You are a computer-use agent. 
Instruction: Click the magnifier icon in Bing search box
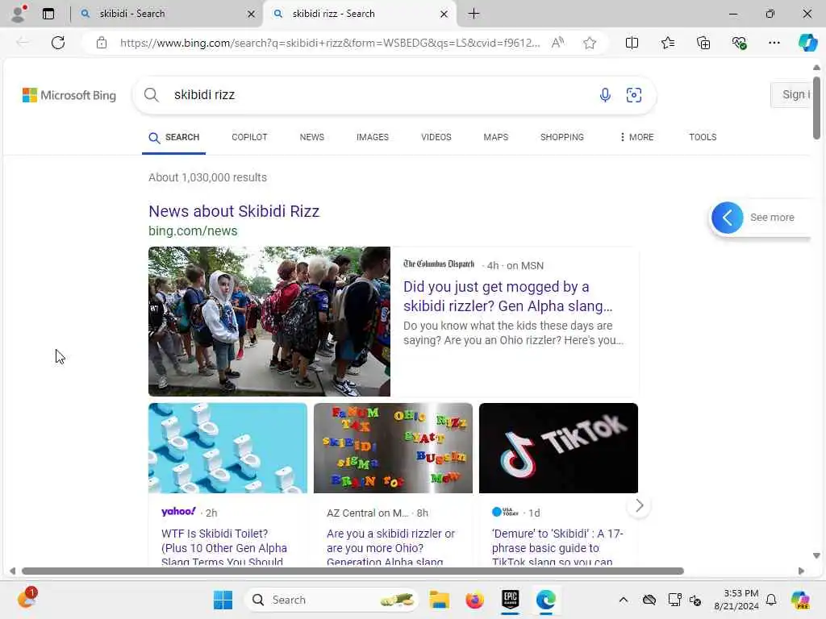(151, 95)
